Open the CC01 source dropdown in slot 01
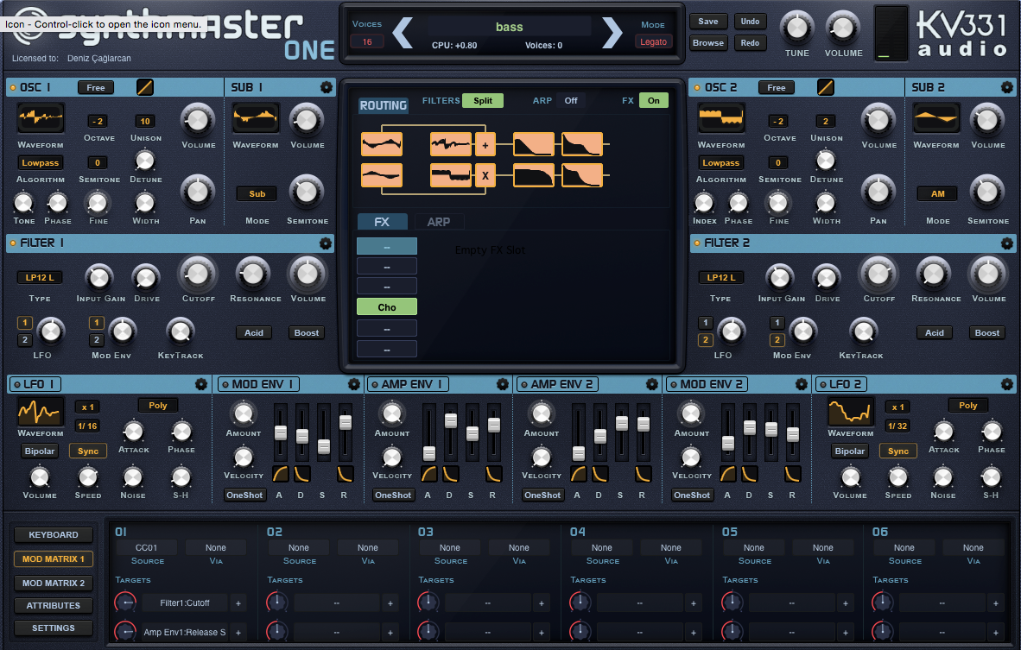 click(146, 547)
